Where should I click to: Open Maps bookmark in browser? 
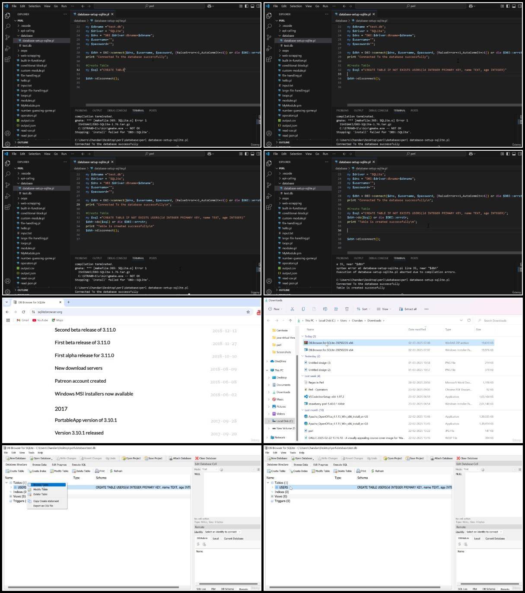tap(57, 320)
